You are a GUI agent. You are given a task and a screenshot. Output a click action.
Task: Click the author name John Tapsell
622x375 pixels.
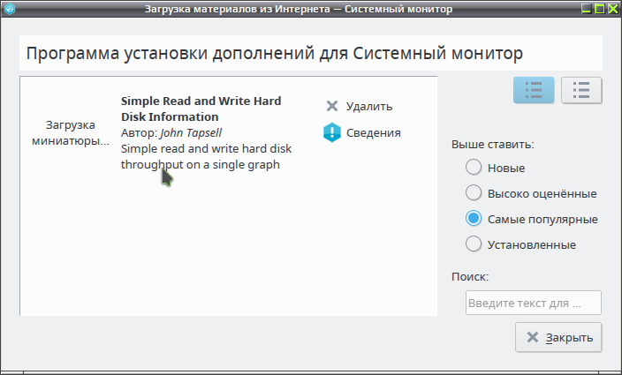[191, 132]
